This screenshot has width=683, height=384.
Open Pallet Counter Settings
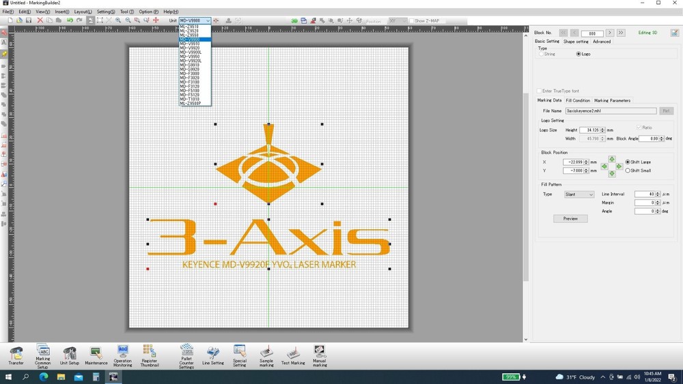point(186,356)
